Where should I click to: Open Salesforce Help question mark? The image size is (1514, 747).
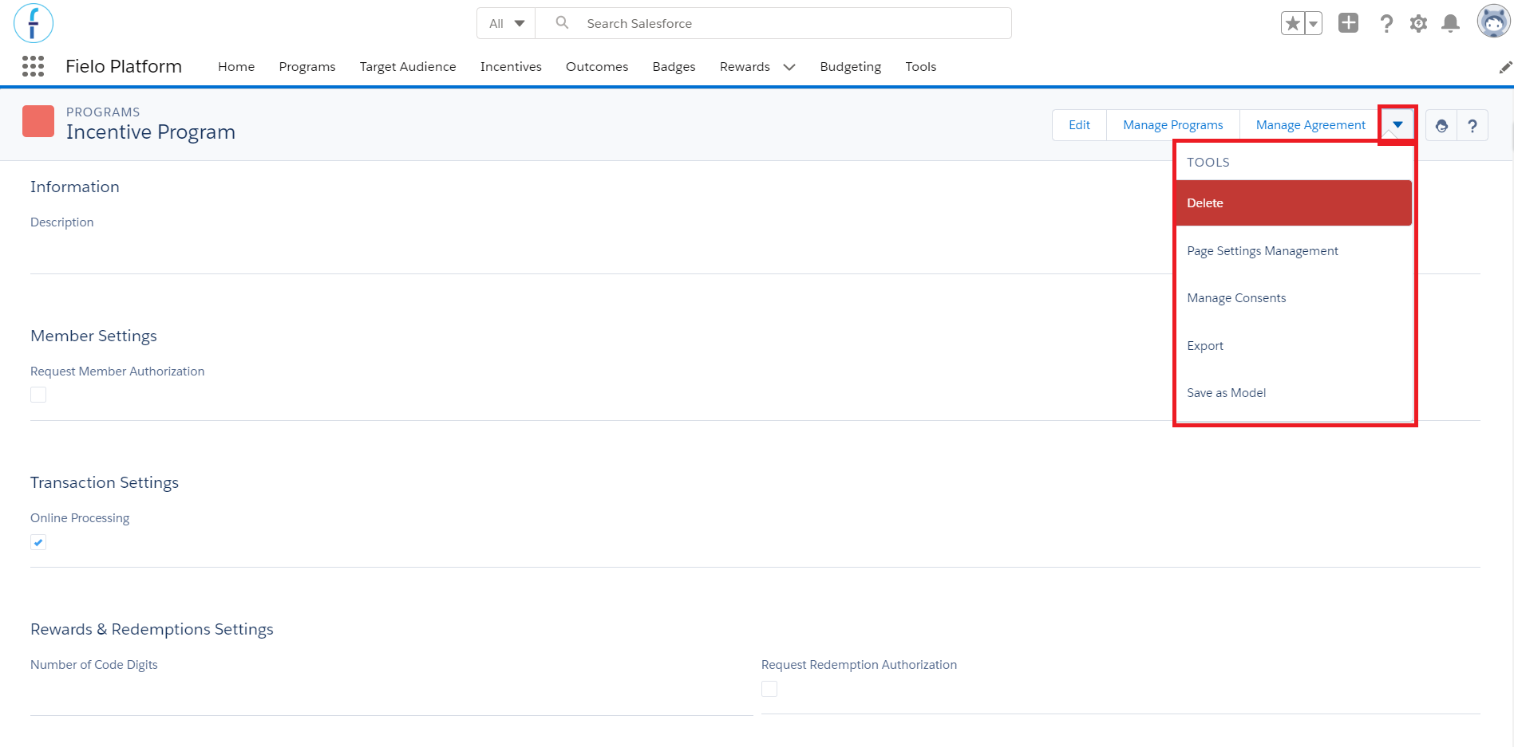click(x=1386, y=23)
